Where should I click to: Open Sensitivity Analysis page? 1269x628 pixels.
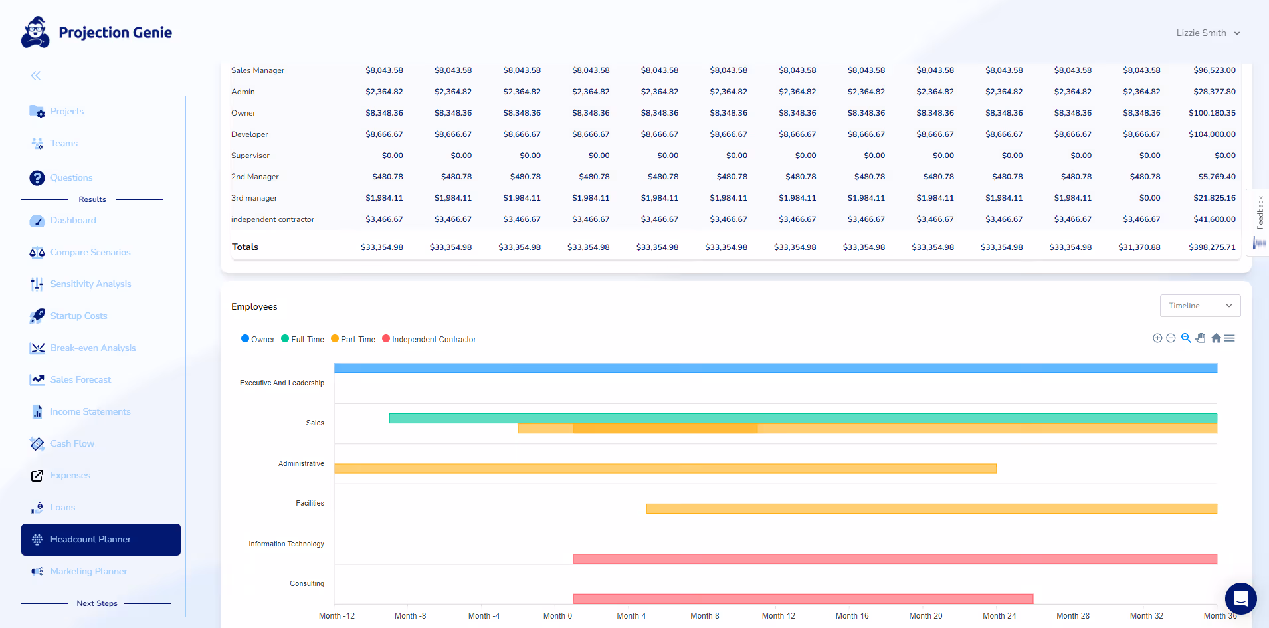[90, 284]
